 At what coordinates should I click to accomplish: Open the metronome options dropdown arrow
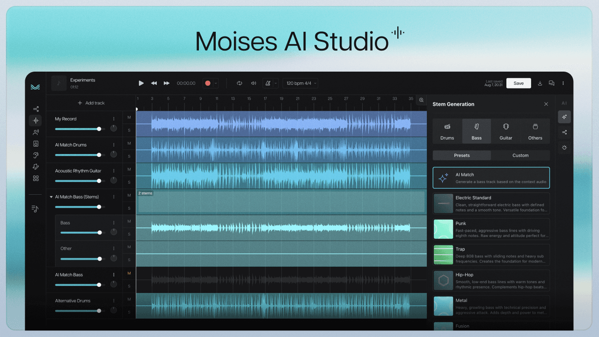276,83
